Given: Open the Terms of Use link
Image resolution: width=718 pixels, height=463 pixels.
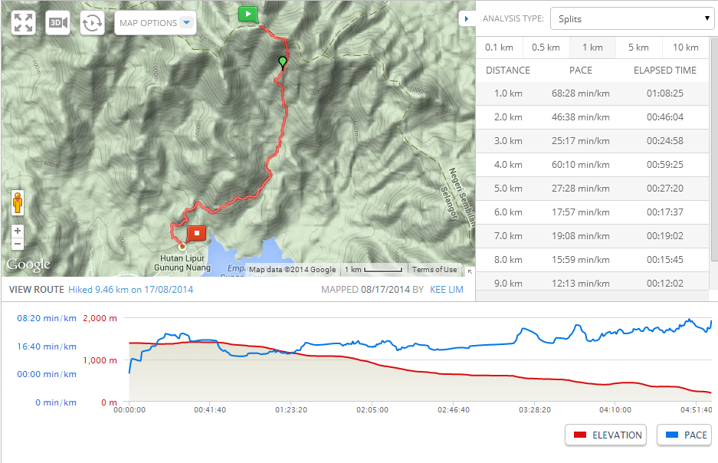Looking at the screenshot, I should (x=434, y=269).
